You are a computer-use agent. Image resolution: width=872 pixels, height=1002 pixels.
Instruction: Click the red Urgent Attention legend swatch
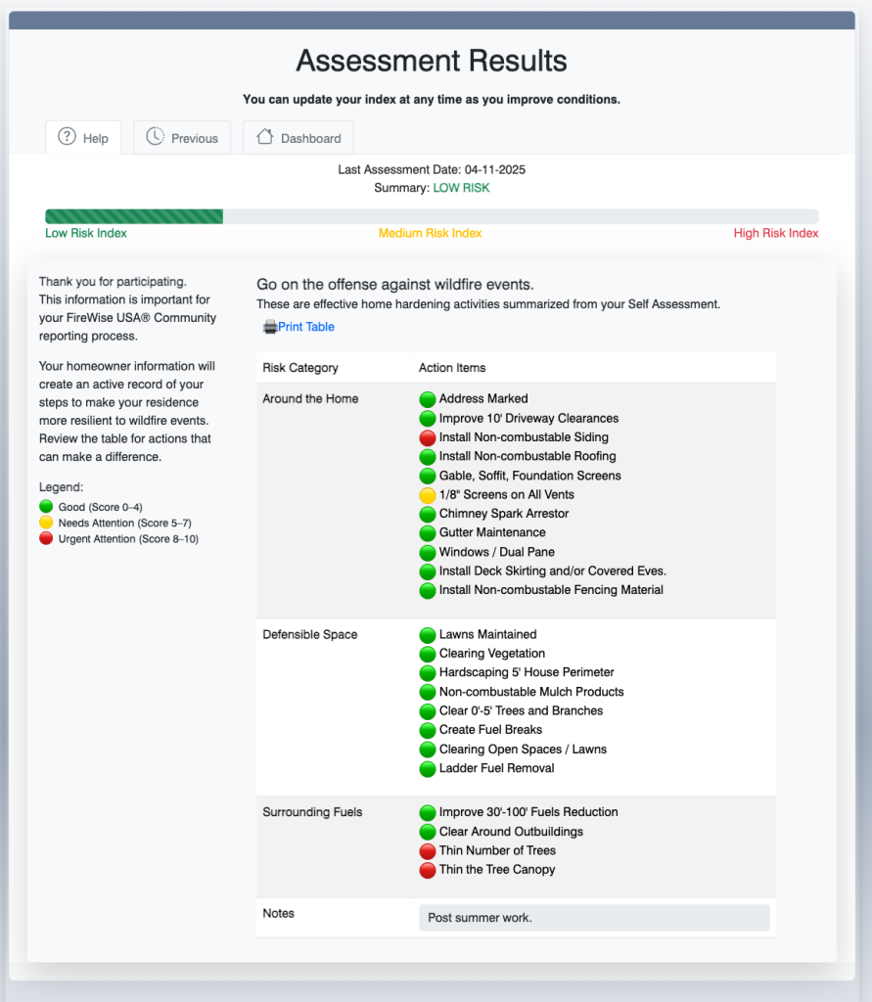tap(46, 539)
